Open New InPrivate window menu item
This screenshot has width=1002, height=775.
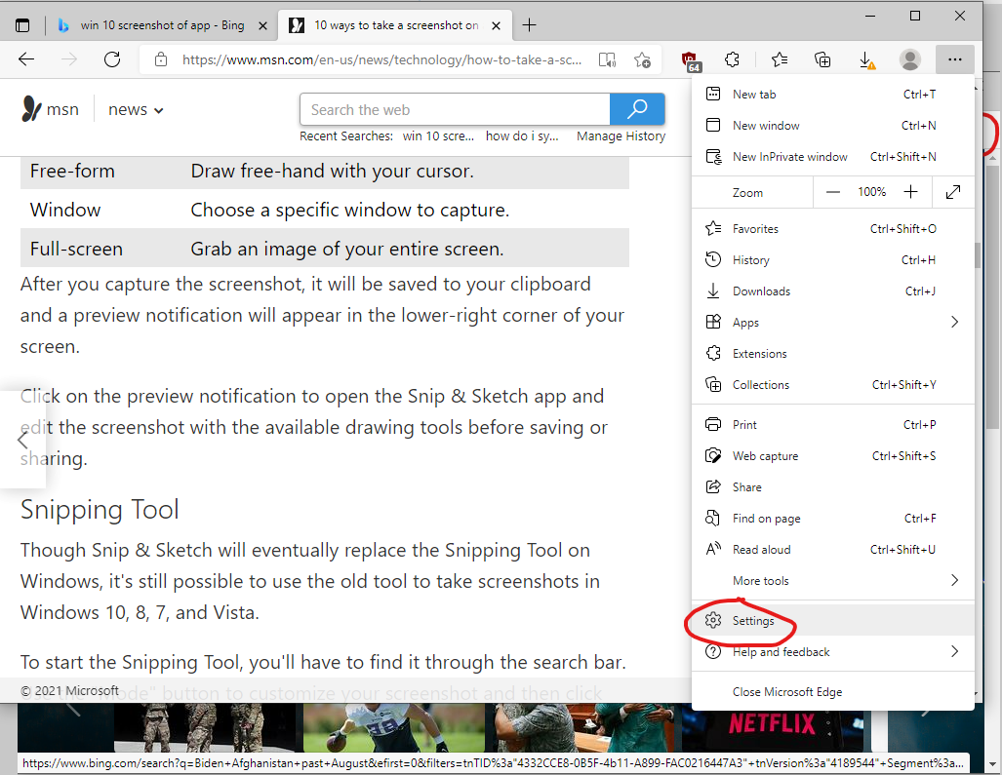point(832,157)
